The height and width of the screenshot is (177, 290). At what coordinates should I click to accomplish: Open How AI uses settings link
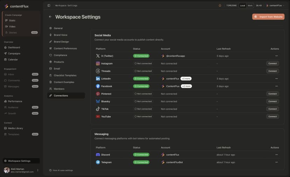coord(63,170)
